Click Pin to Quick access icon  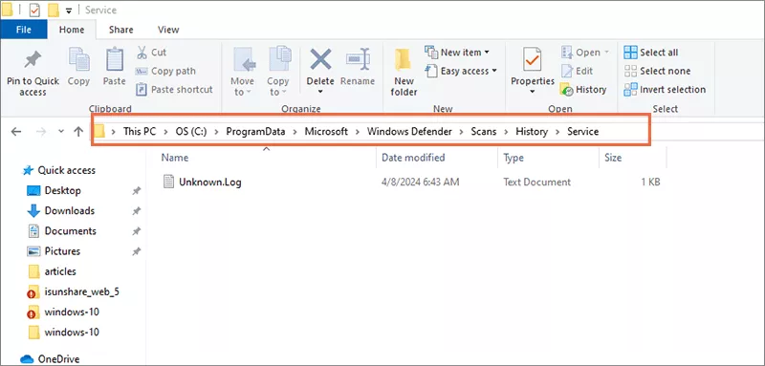coord(33,60)
